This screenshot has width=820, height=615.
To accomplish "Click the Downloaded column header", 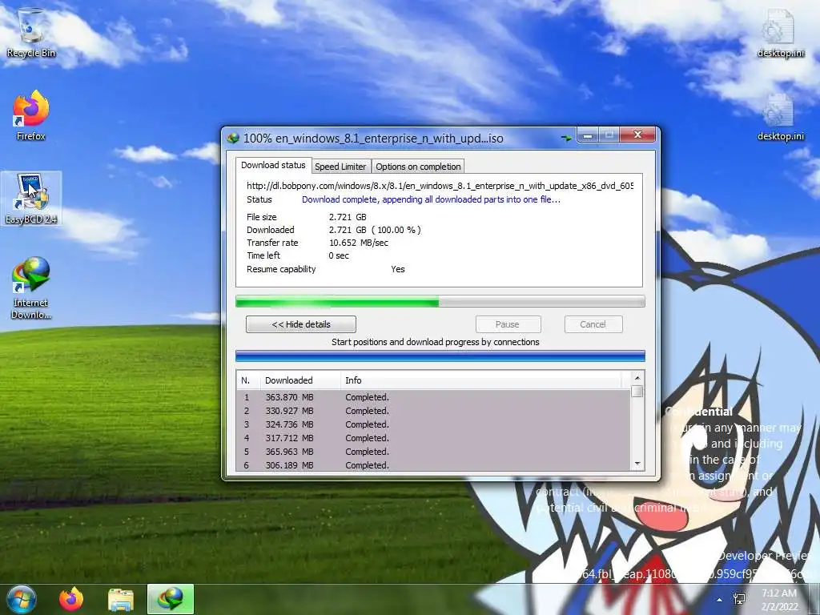I will (x=299, y=380).
